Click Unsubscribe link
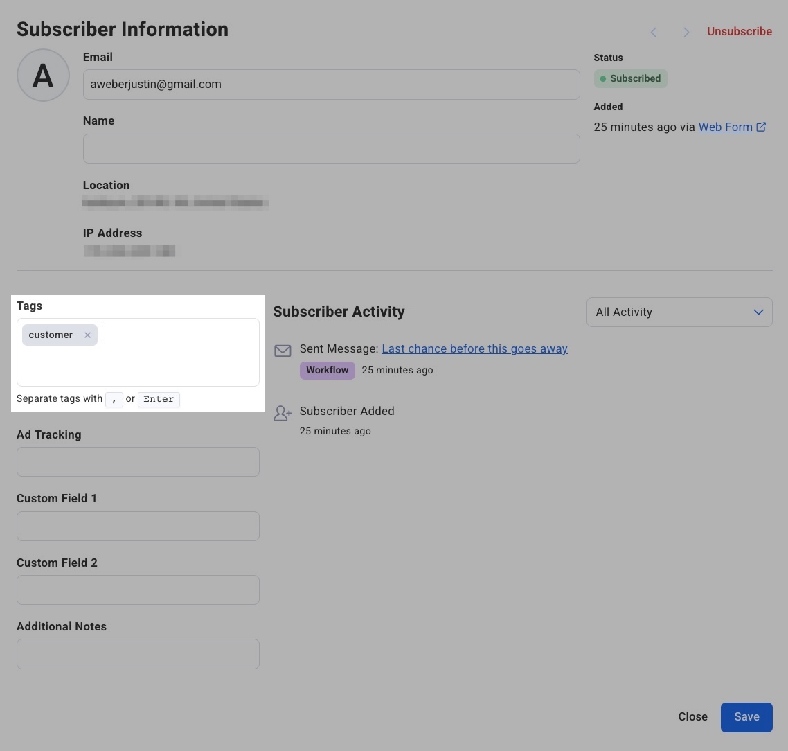The image size is (788, 751). pyautogui.click(x=739, y=31)
